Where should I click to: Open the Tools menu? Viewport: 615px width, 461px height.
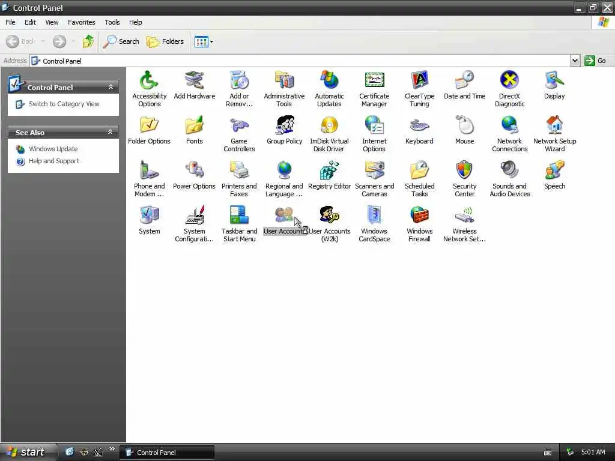(112, 22)
